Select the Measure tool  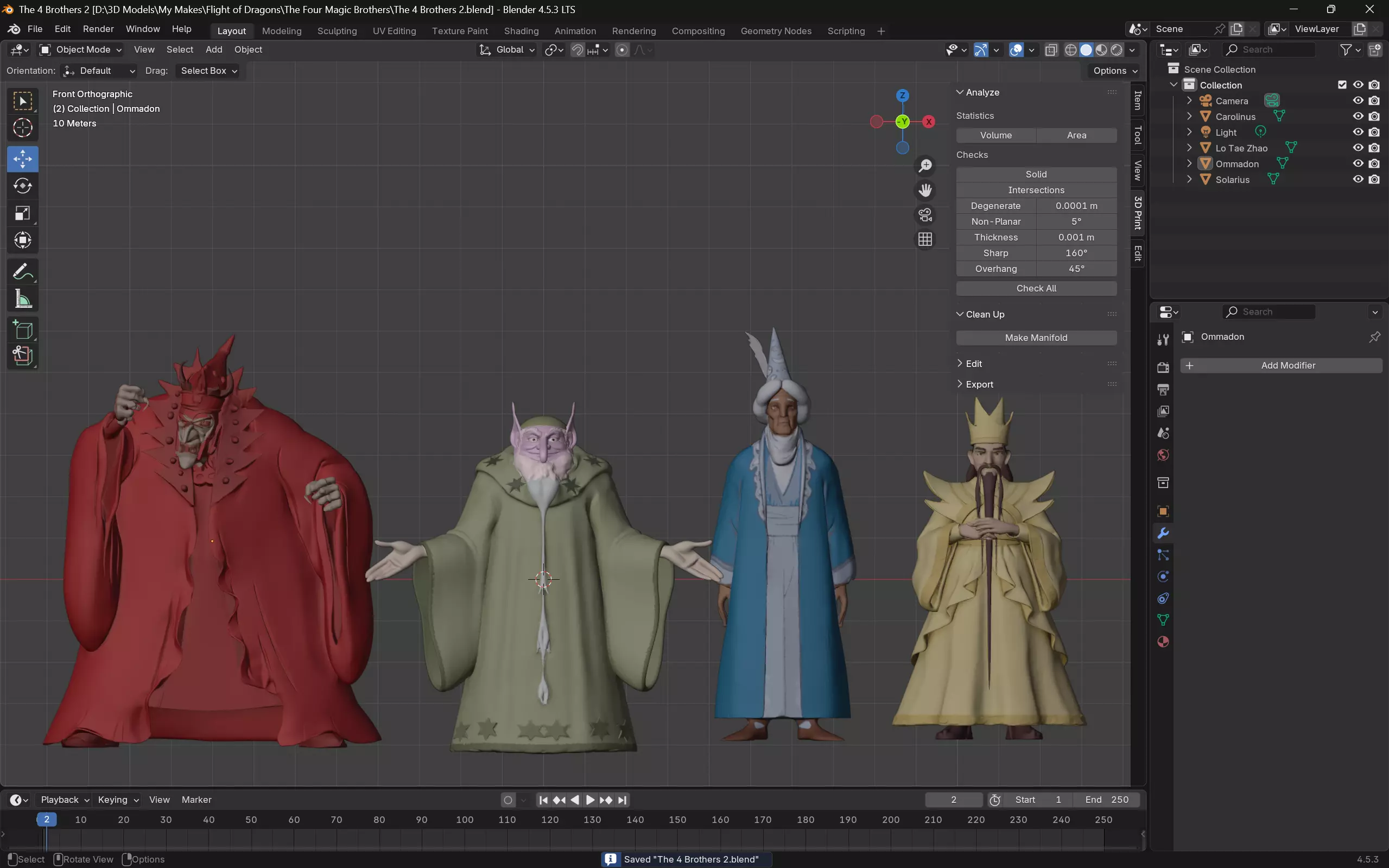[x=22, y=299]
